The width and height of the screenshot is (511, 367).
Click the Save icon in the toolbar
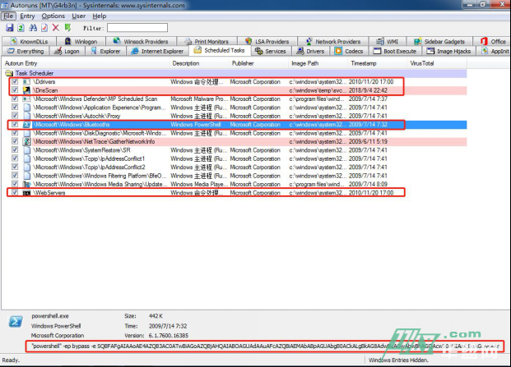(x=8, y=28)
